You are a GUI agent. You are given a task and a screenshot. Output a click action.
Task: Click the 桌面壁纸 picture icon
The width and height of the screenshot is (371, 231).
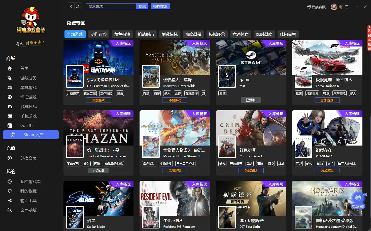point(10,210)
